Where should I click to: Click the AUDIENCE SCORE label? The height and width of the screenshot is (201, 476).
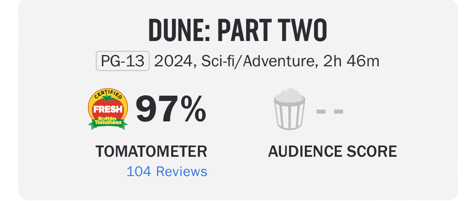click(x=332, y=152)
